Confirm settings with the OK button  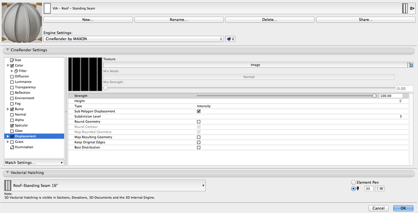coord(403,208)
